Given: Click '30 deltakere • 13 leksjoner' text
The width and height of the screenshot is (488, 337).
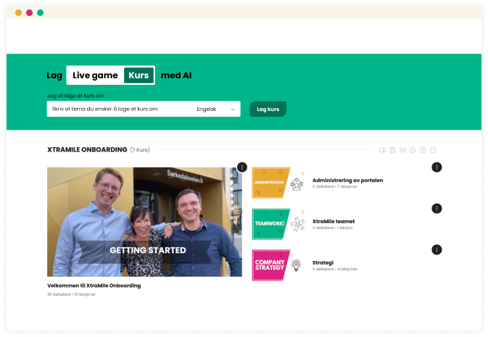Looking at the screenshot, I should 71,294.
